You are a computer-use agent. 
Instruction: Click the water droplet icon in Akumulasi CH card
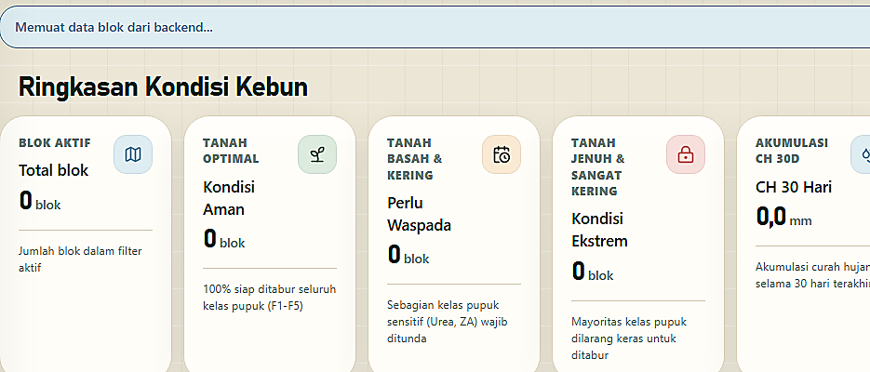coord(861,154)
